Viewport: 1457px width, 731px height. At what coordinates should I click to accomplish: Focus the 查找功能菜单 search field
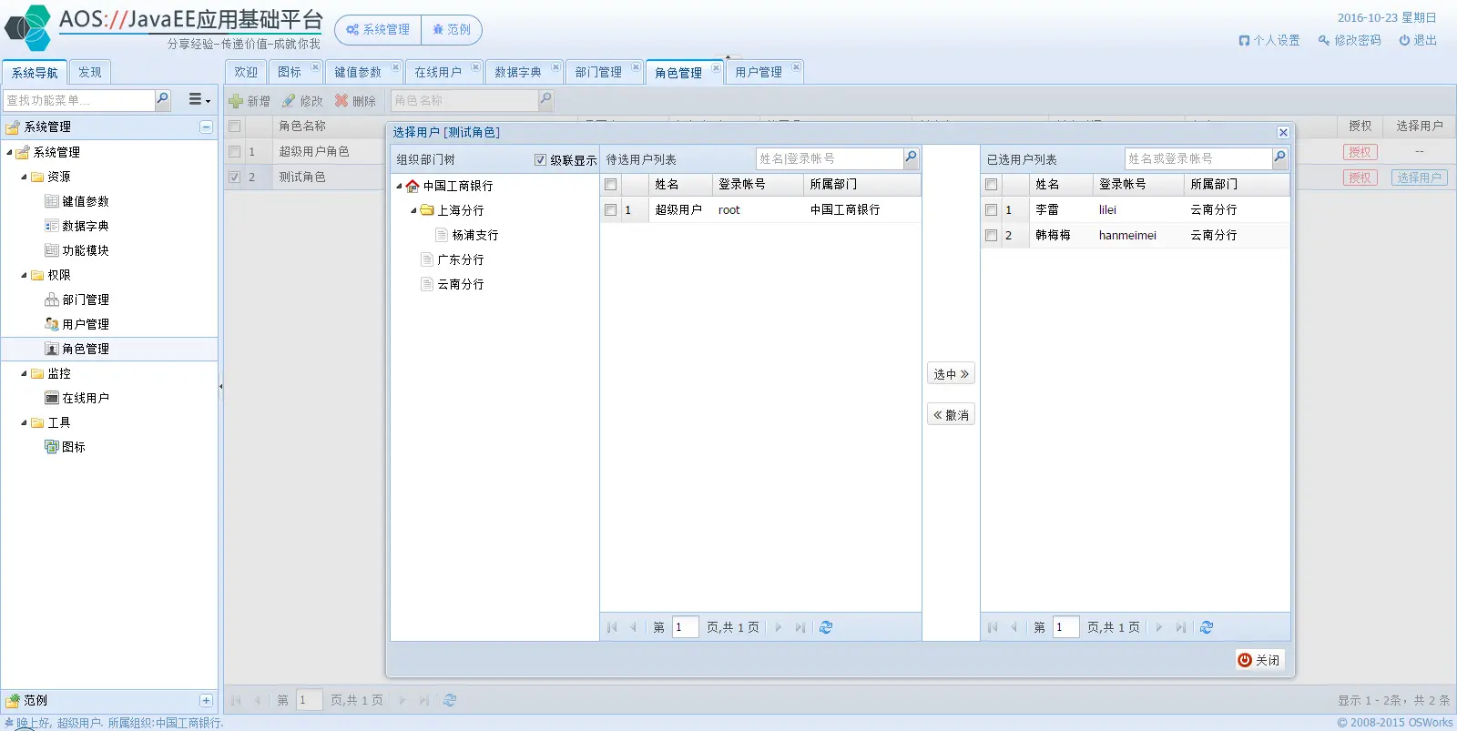pyautogui.click(x=79, y=99)
